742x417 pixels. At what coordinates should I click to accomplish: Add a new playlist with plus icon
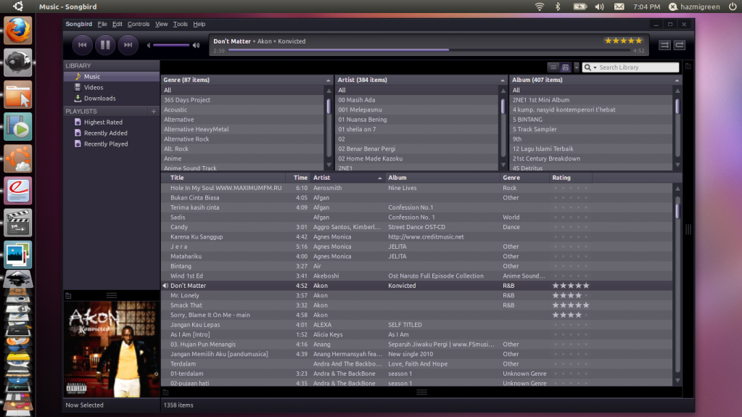click(153, 111)
